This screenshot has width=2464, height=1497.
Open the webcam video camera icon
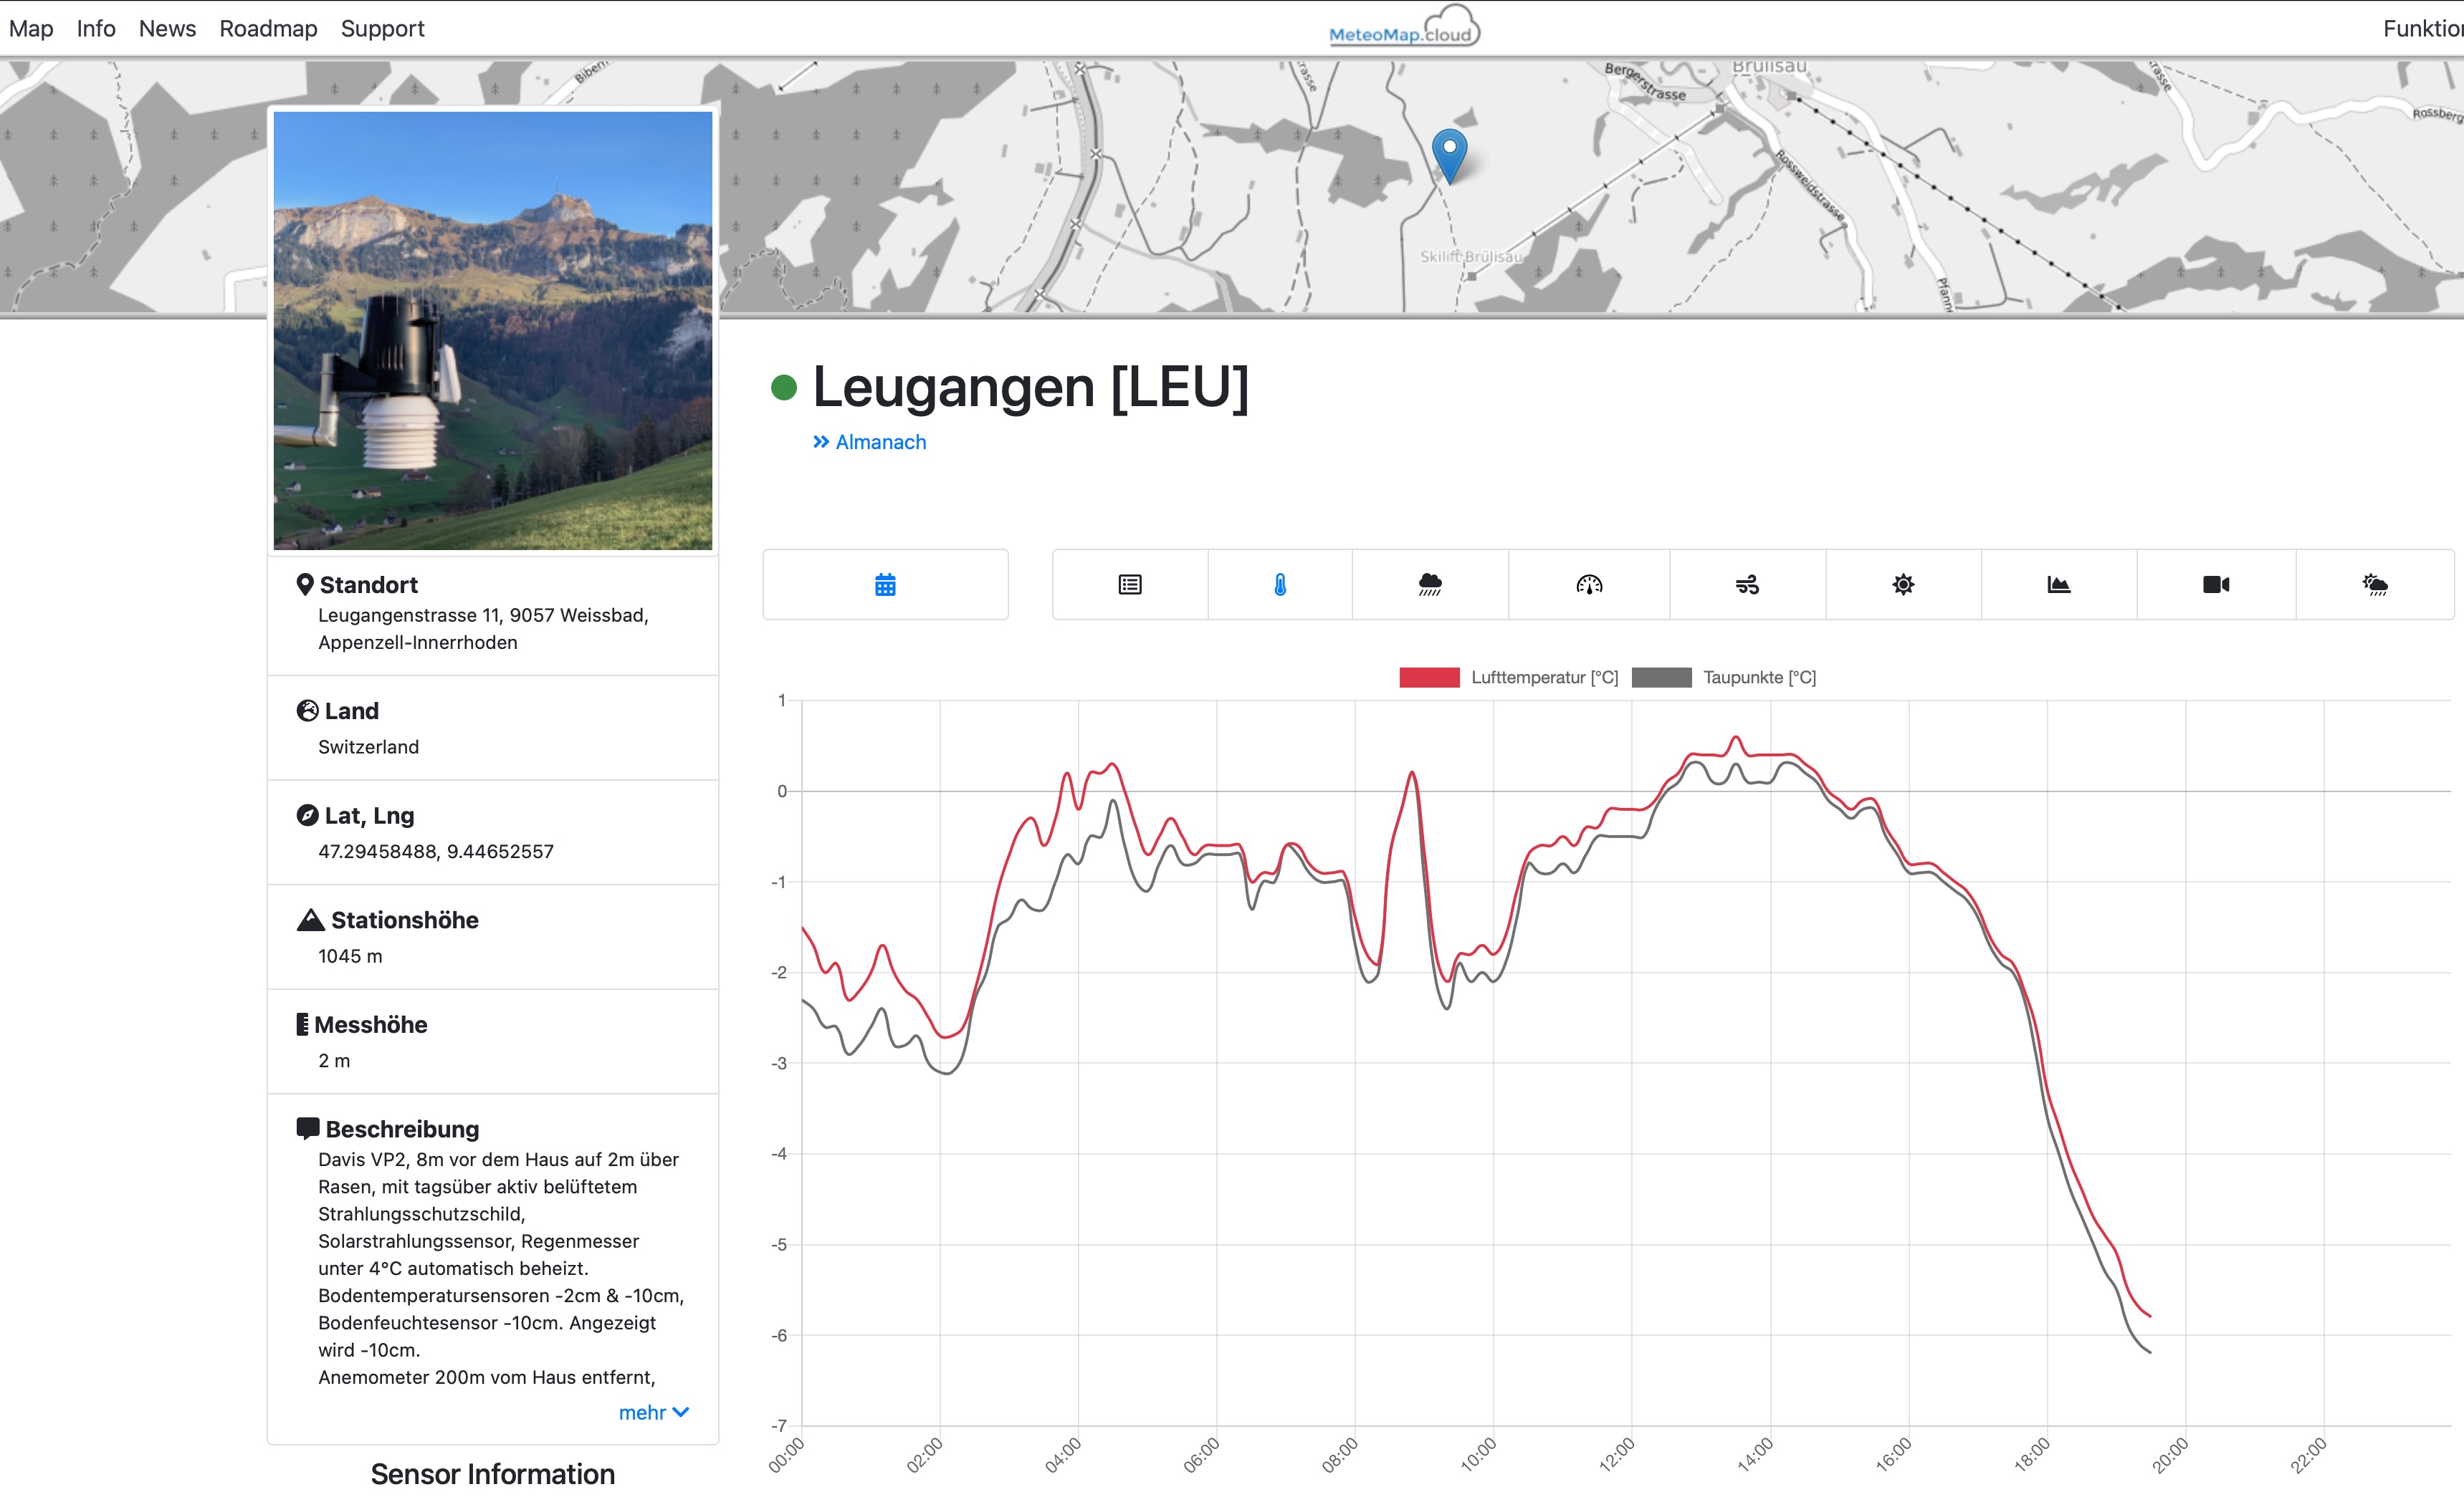coord(2216,584)
